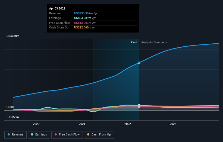
Task: Click the 2021 x-axis label
Action: click(82, 124)
